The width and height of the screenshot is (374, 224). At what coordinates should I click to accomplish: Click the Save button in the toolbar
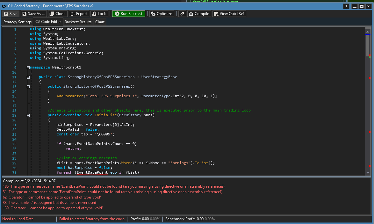point(11,14)
